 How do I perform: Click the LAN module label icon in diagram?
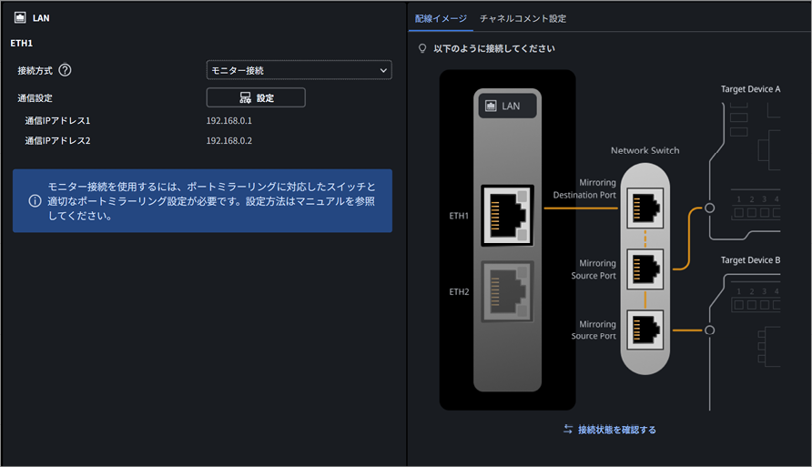(x=491, y=107)
